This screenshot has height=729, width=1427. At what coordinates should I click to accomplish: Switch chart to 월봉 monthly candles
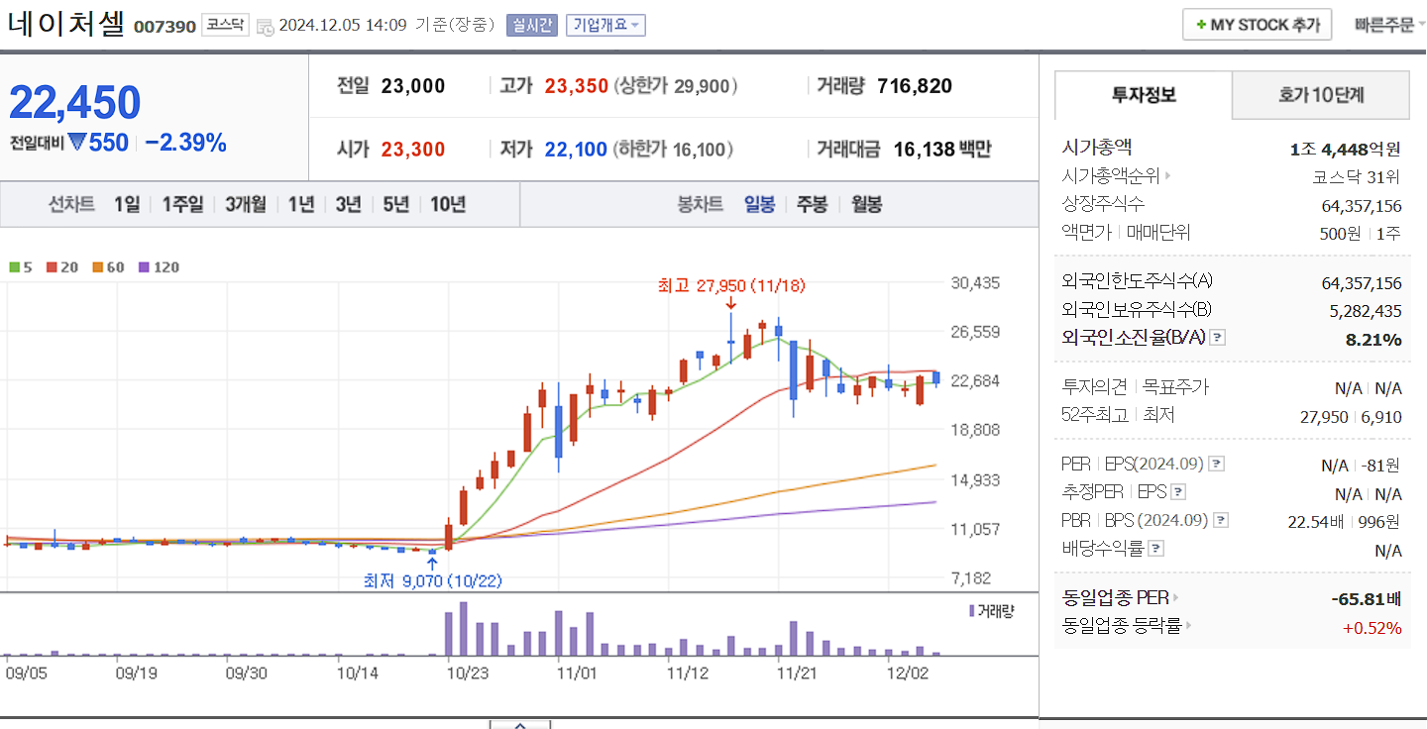pyautogui.click(x=864, y=204)
